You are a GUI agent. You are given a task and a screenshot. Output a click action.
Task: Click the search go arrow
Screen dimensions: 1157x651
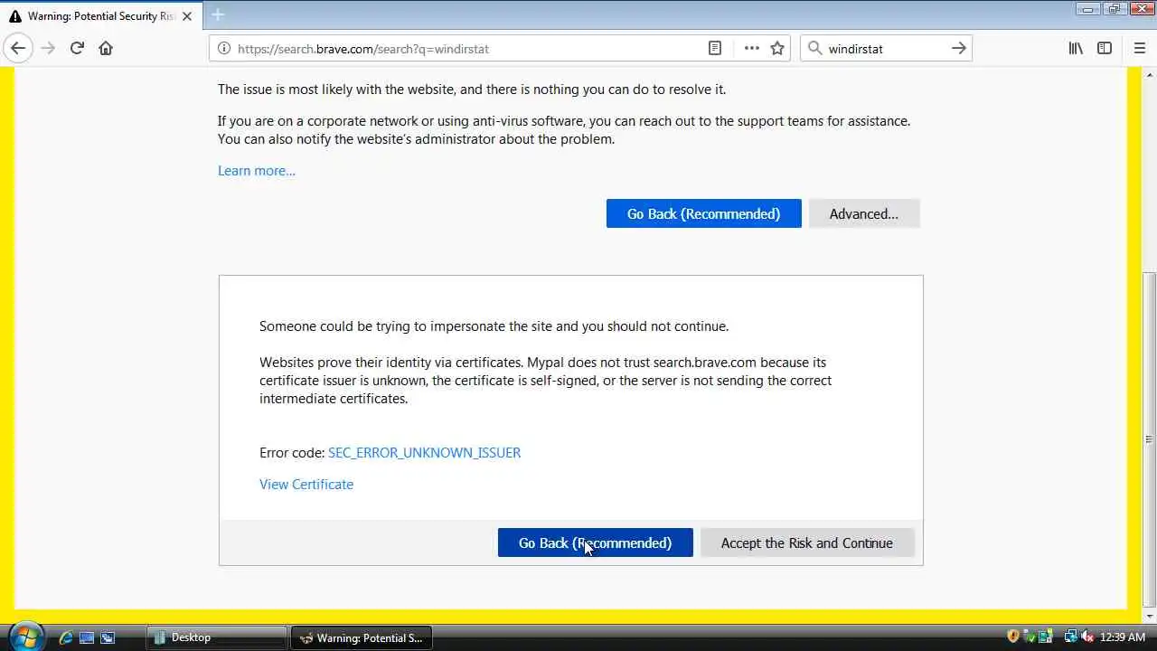pyautogui.click(x=959, y=48)
